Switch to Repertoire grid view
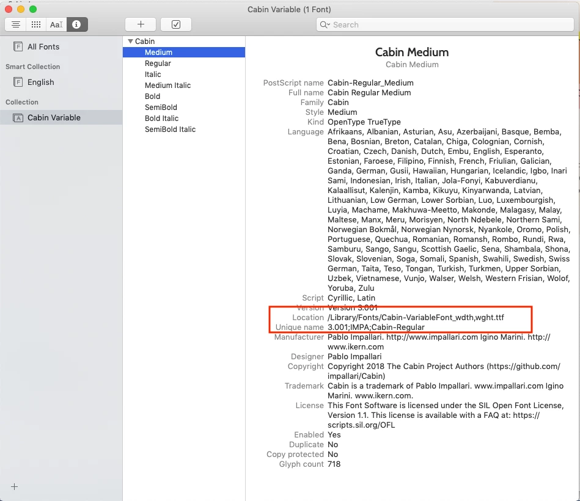This screenshot has width=580, height=501. [x=36, y=24]
